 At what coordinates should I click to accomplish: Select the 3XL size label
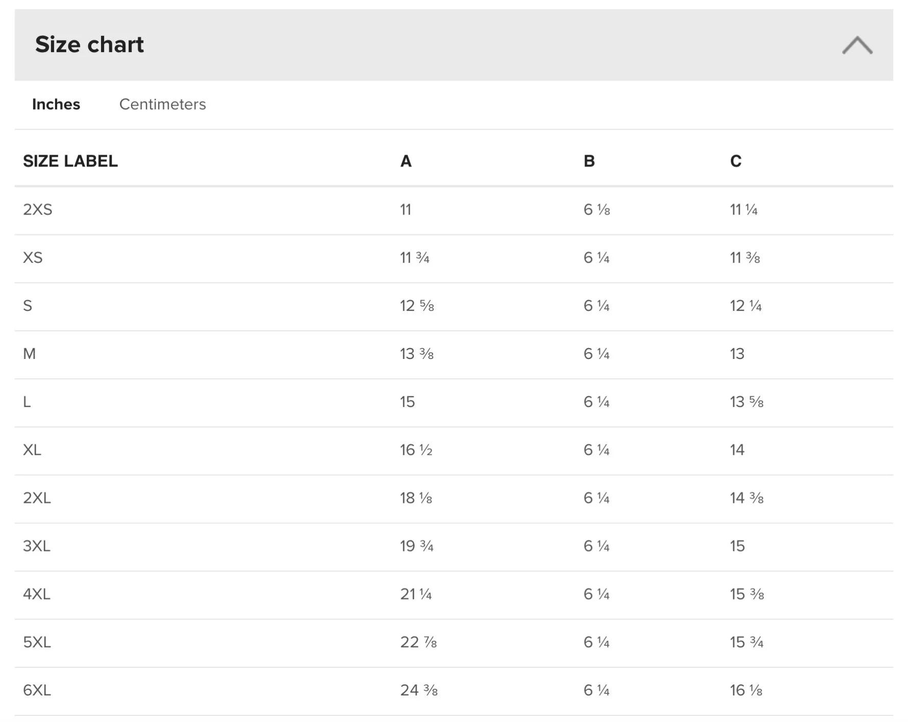(37, 546)
